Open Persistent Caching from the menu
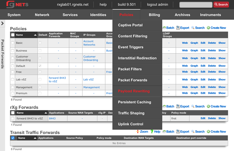The width and height of the screenshot is (234, 151). (137, 102)
